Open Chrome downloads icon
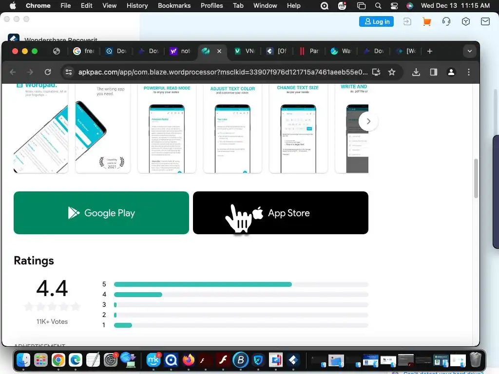The height and width of the screenshot is (374, 499). pos(416,72)
